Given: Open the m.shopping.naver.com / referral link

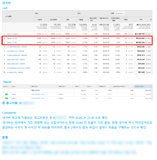Looking at the screenshot, I should click(x=19, y=68).
